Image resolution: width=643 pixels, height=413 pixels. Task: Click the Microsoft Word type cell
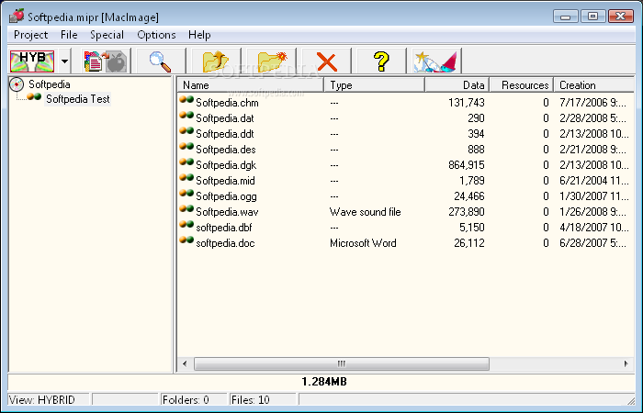[x=363, y=242]
